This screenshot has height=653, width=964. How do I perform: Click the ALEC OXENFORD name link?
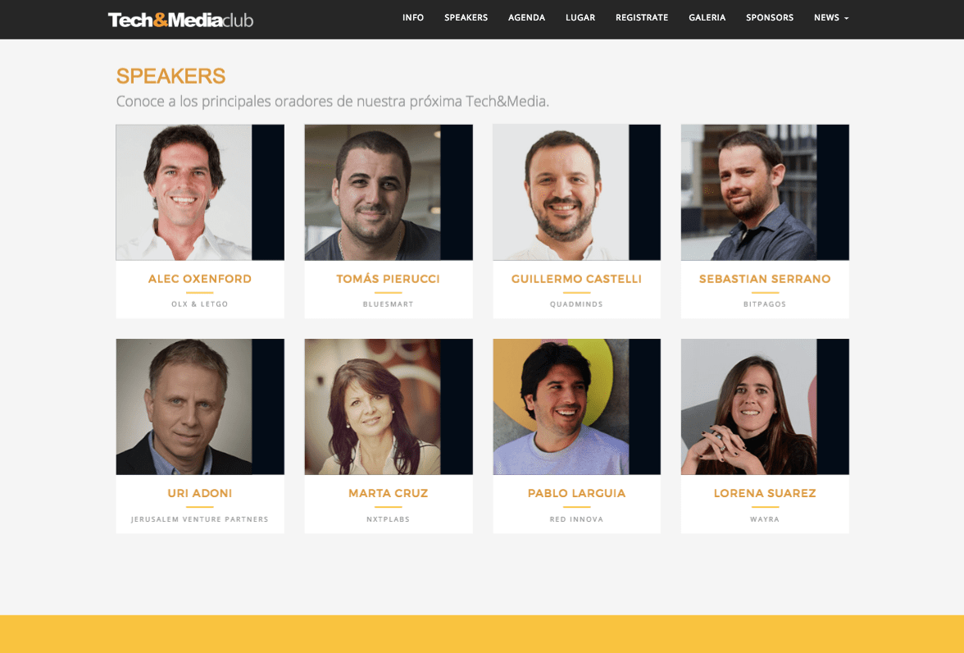200,279
